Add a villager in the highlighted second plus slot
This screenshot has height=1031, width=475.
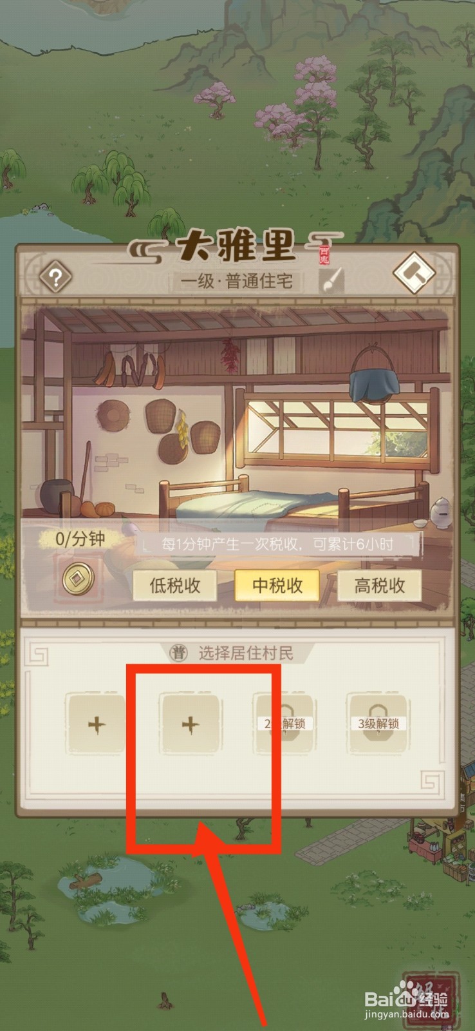[190, 724]
